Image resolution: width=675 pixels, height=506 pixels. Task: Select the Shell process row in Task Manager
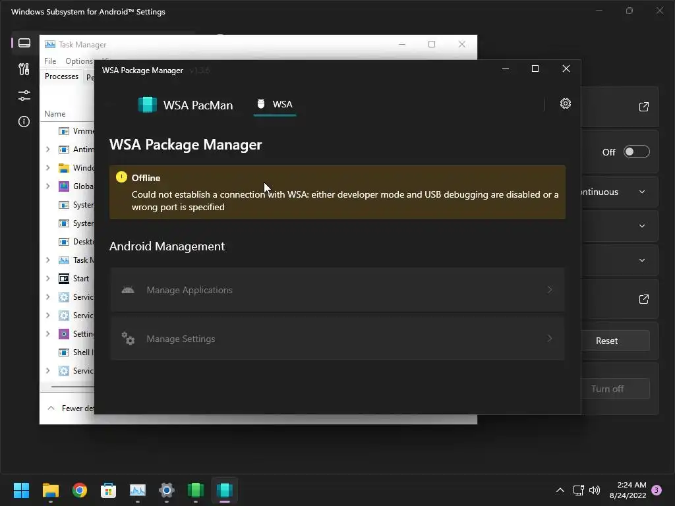point(68,352)
